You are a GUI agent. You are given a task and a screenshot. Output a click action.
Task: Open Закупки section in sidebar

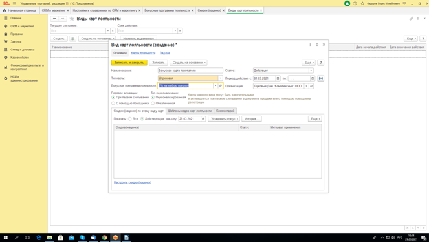(x=16, y=42)
